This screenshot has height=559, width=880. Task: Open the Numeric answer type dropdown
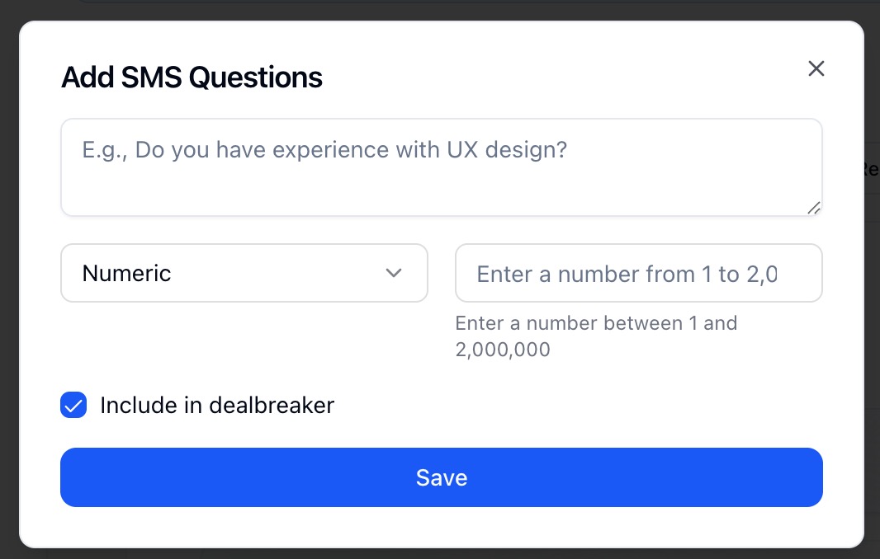point(244,273)
